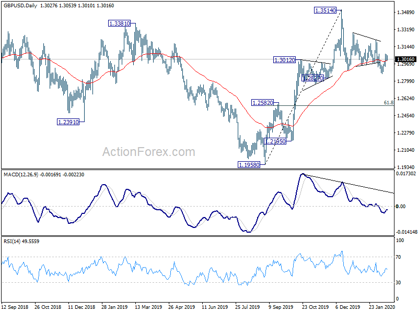418x313 pixels.
Task: Click the 1.28200 price label
Action: [313, 78]
